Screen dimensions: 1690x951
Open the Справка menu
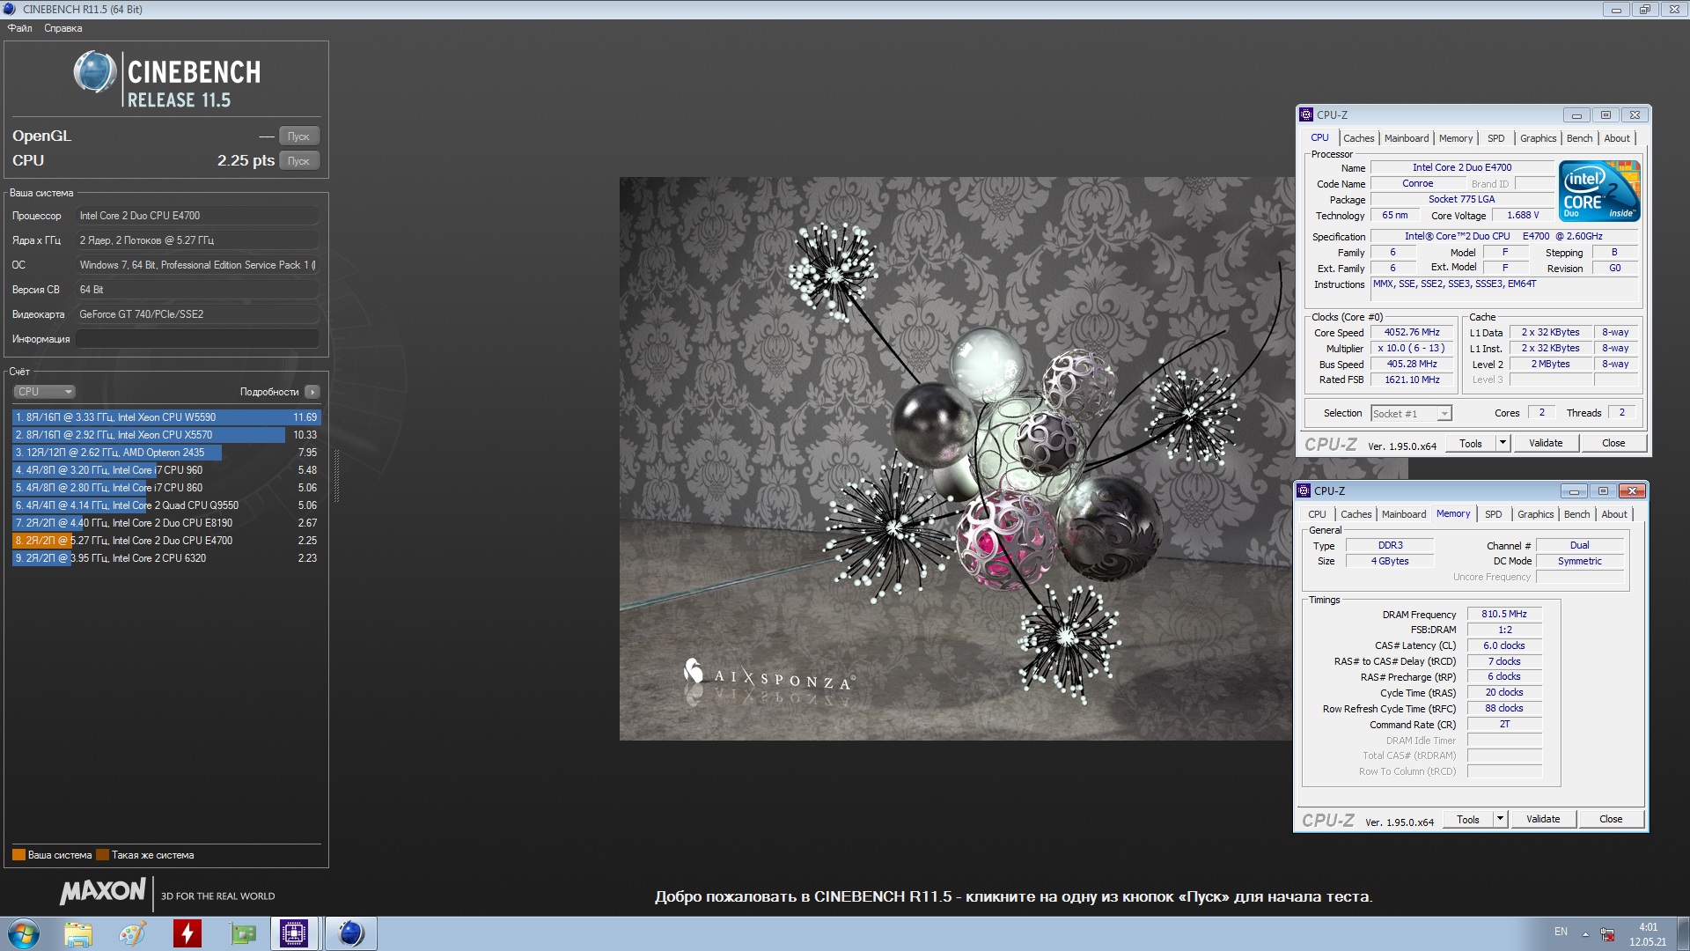point(63,28)
